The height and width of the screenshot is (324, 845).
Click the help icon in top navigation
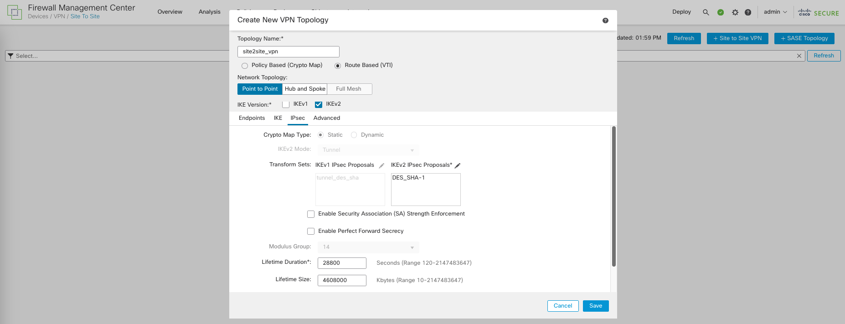748,12
